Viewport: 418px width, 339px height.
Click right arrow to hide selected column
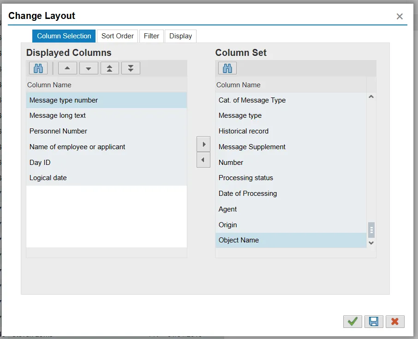point(203,144)
